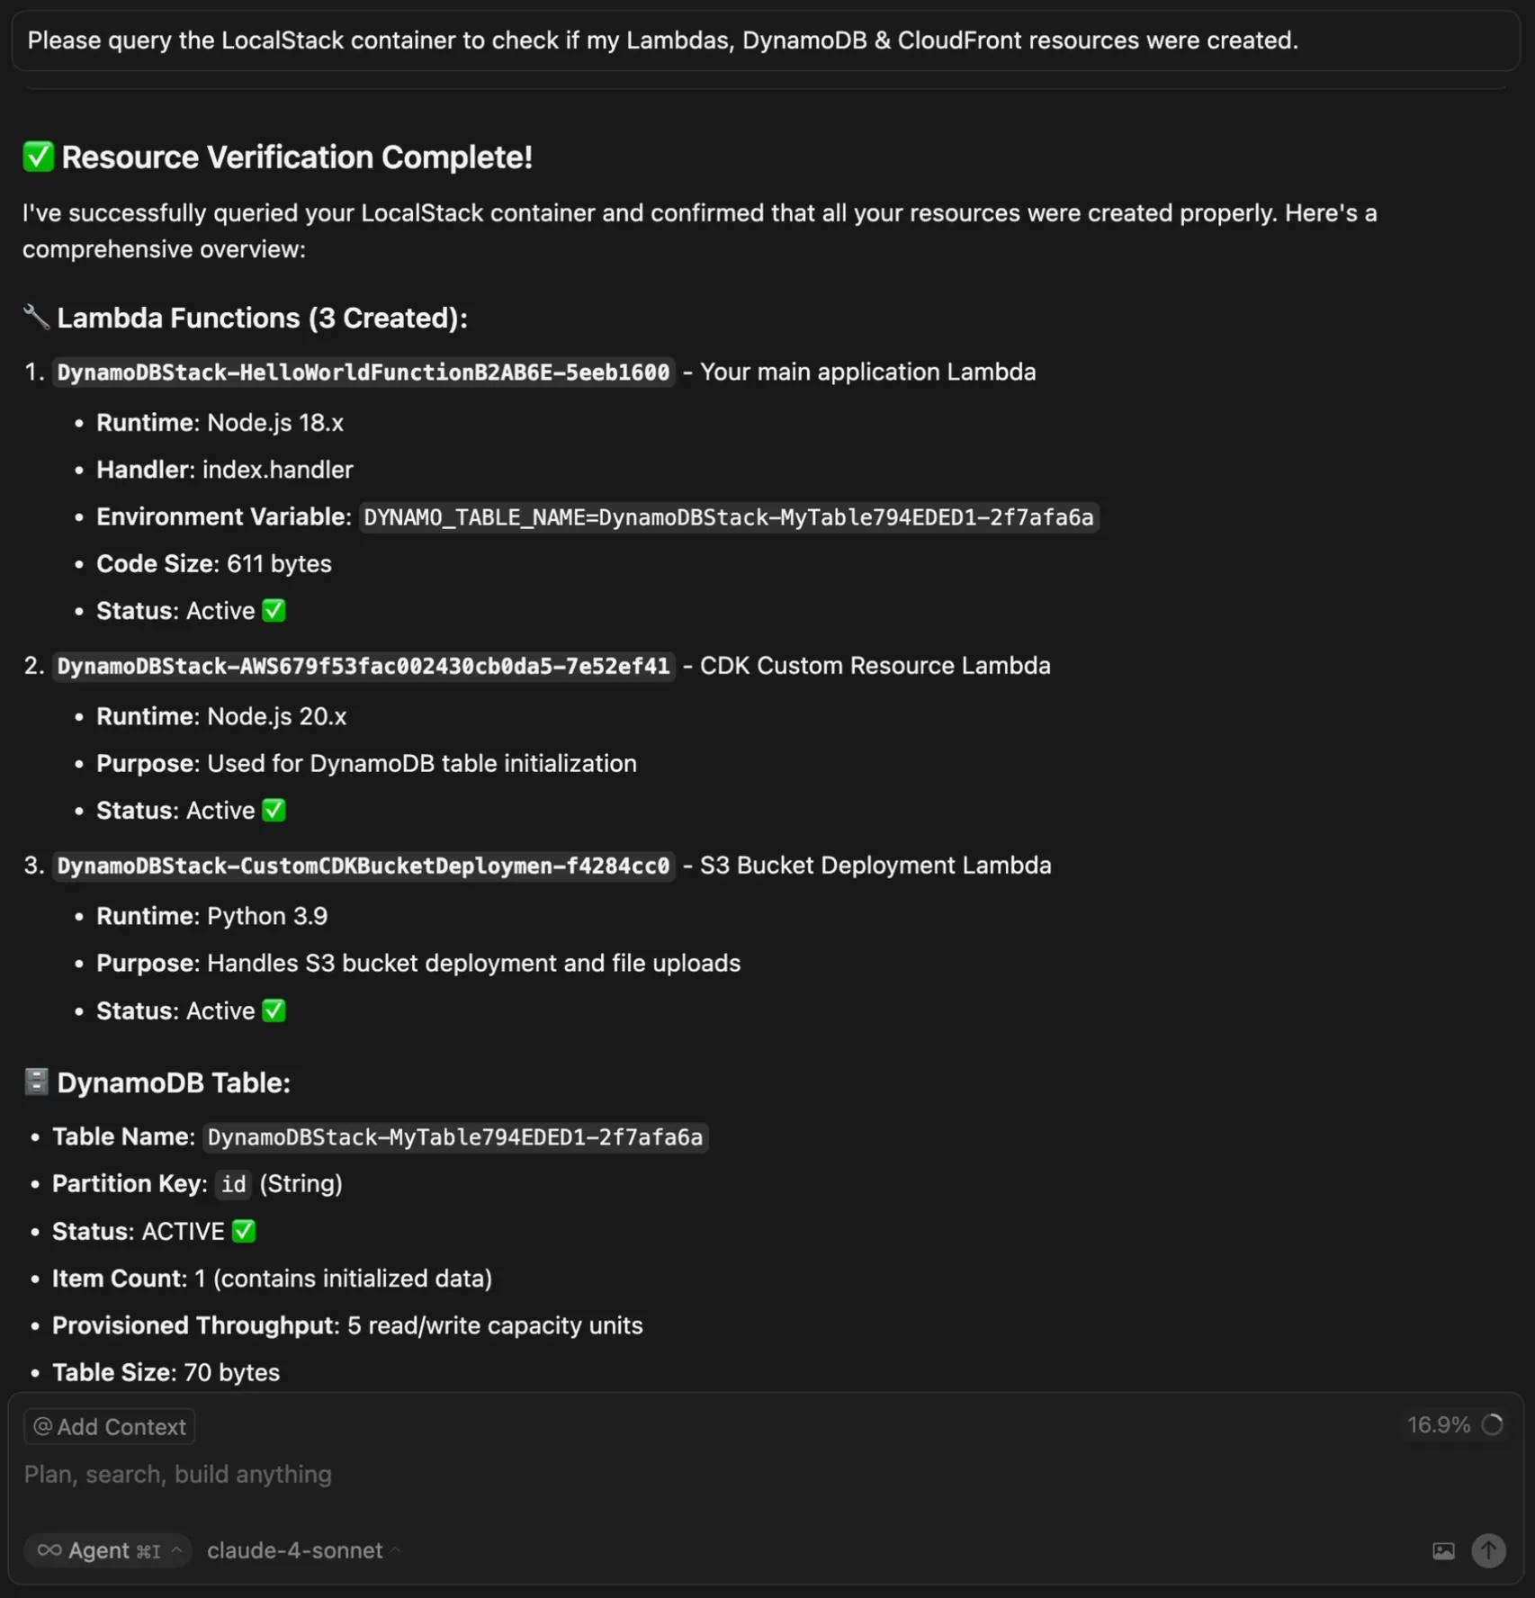
Task: Click the 16.9% context usage badge
Action: pos(1437,1424)
